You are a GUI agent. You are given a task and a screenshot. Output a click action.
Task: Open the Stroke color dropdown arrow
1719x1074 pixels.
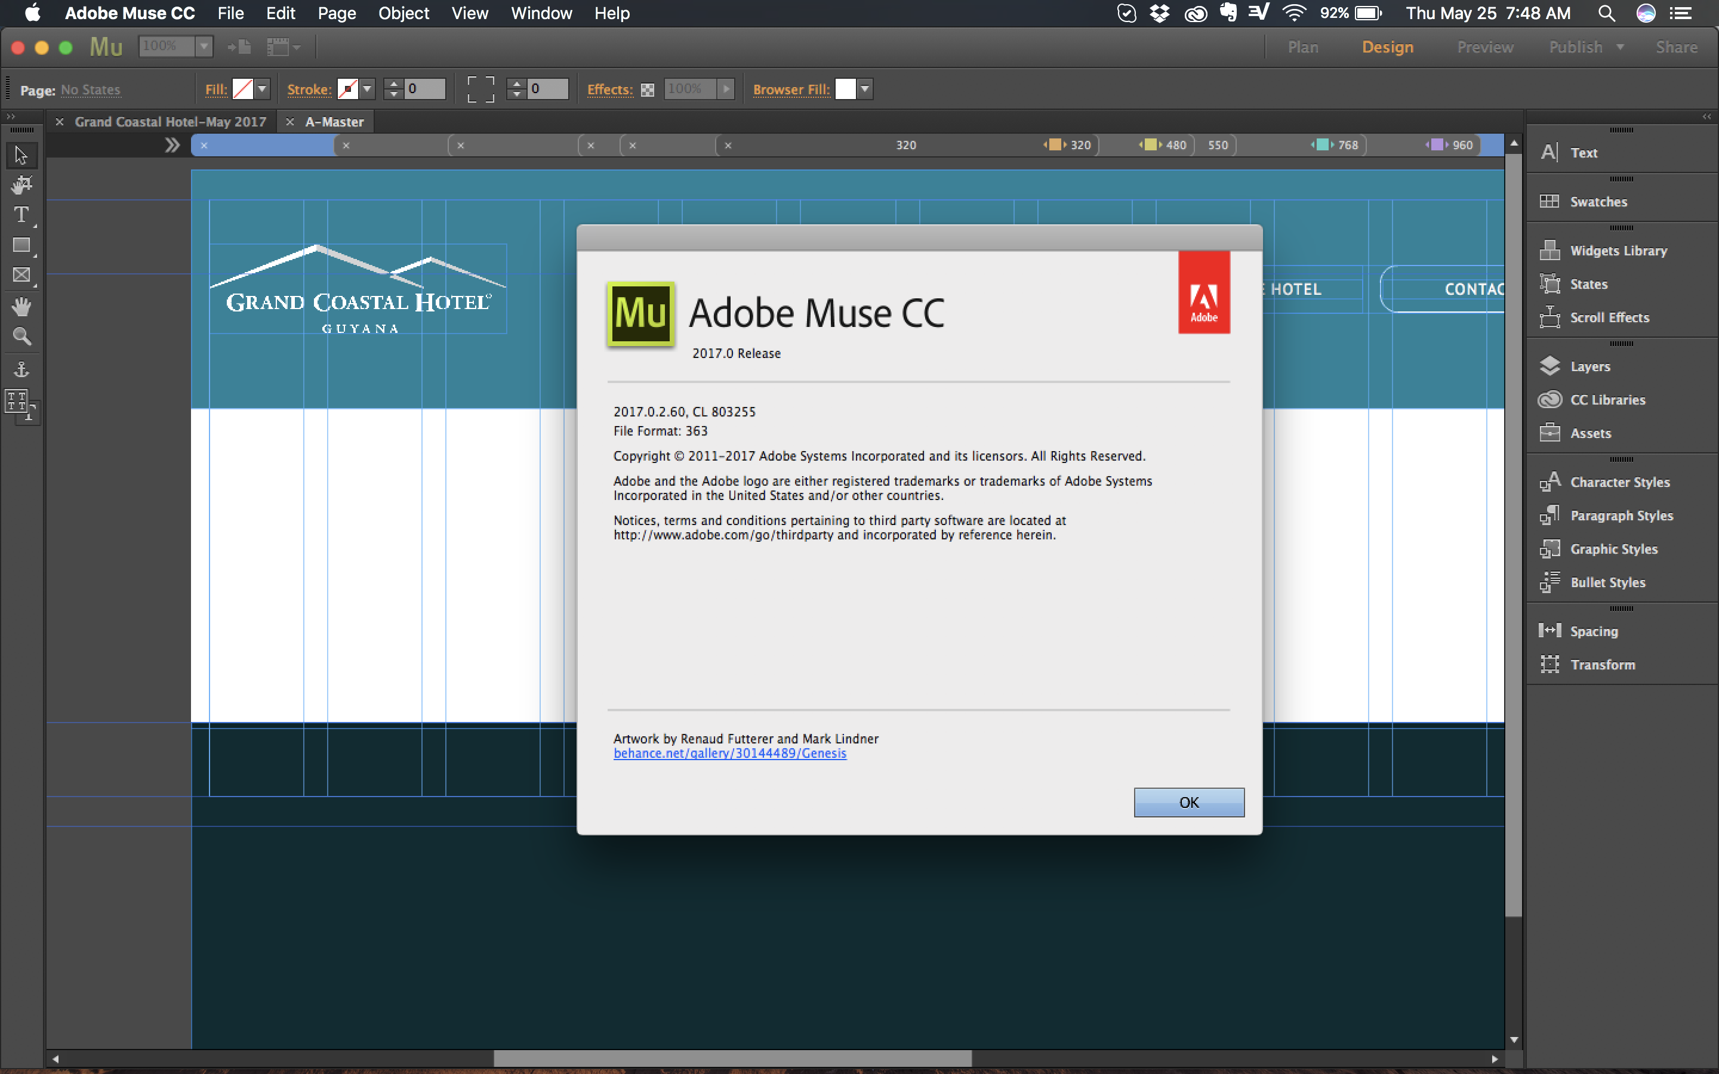click(x=367, y=89)
